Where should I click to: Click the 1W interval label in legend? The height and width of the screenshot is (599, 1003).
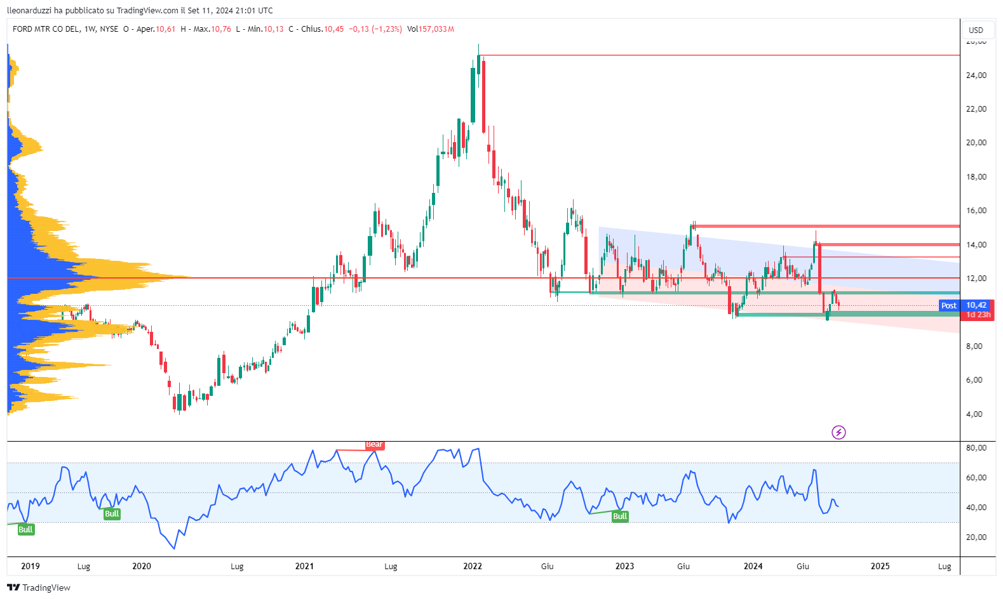coord(90,29)
